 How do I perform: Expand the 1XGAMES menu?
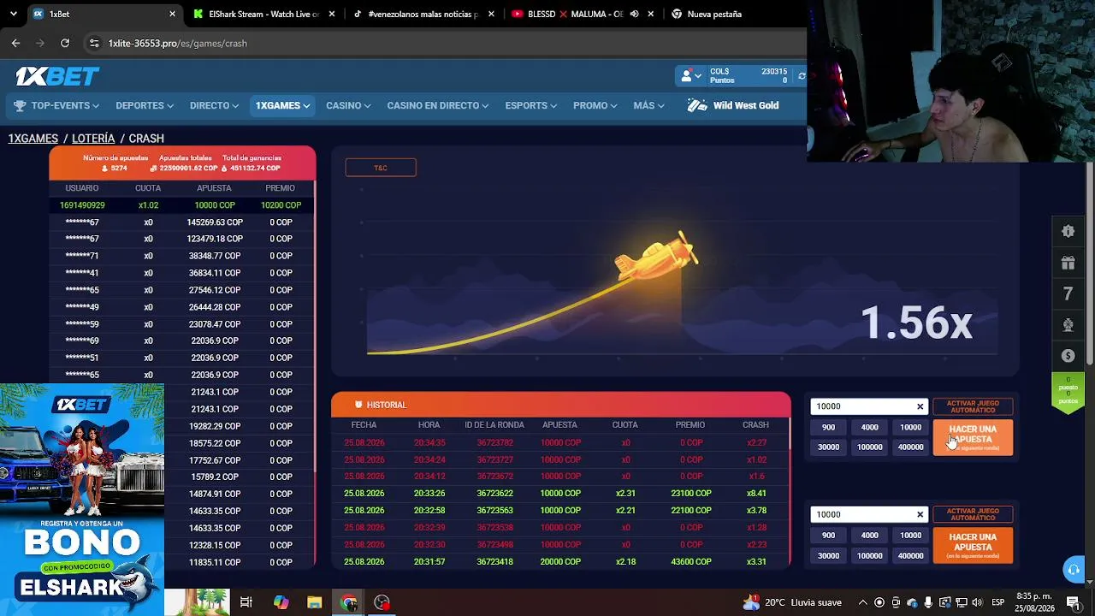[282, 105]
